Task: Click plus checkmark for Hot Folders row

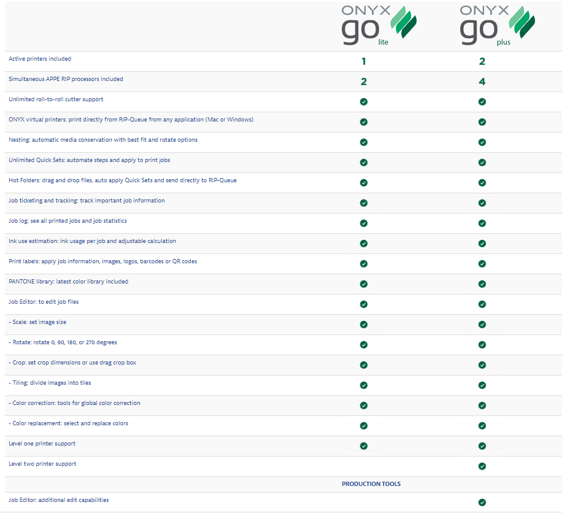Action: point(482,183)
